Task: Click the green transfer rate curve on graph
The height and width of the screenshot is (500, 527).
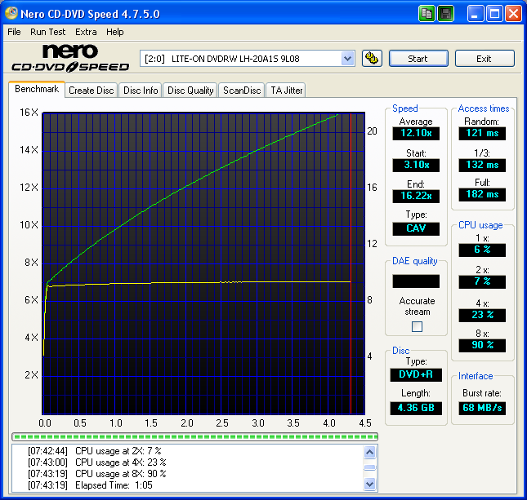Action: pyautogui.click(x=188, y=185)
